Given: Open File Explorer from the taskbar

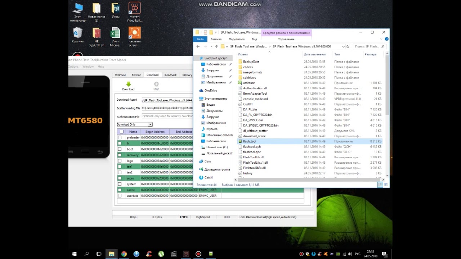Looking at the screenshot, I should (112, 254).
